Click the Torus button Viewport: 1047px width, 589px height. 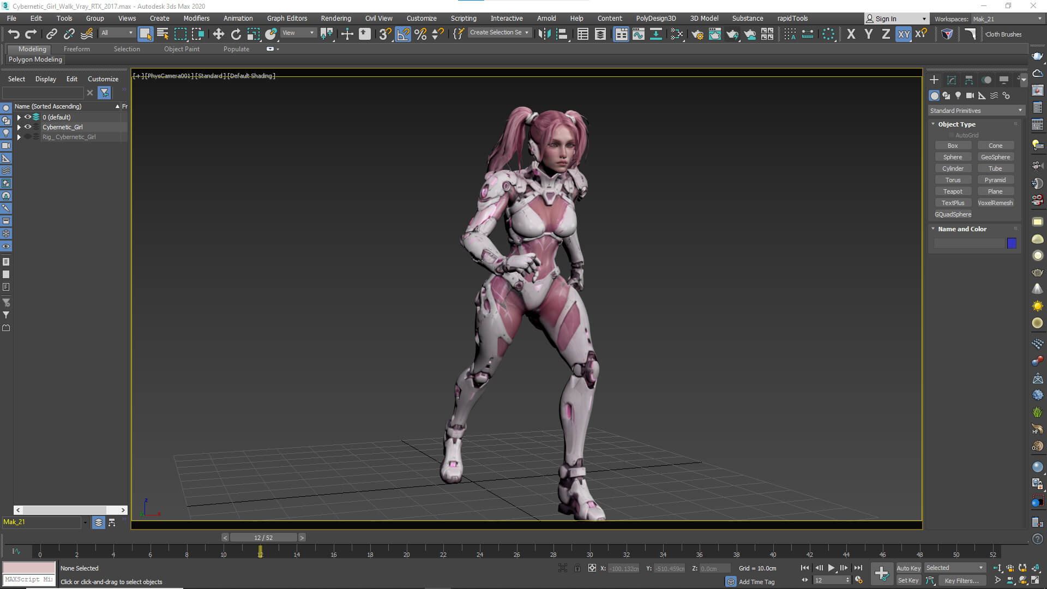click(x=953, y=180)
